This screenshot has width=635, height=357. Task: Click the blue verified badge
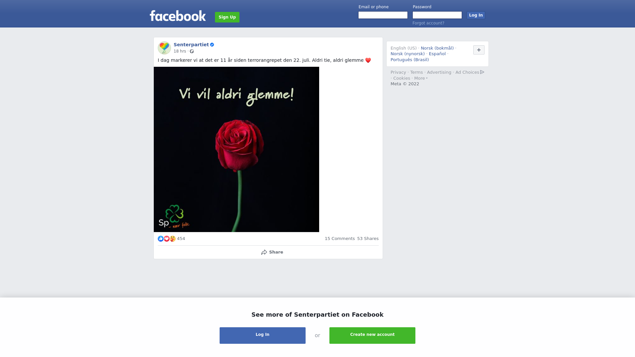coord(212,45)
